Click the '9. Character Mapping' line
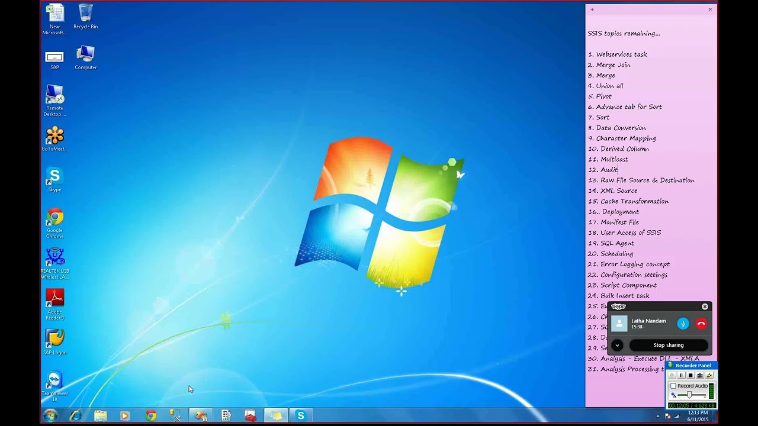Viewport: 758px width, 426px height. coord(622,138)
